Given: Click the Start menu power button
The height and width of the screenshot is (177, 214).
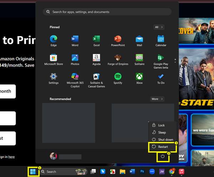Looking at the screenshot, I should tap(163, 156).
